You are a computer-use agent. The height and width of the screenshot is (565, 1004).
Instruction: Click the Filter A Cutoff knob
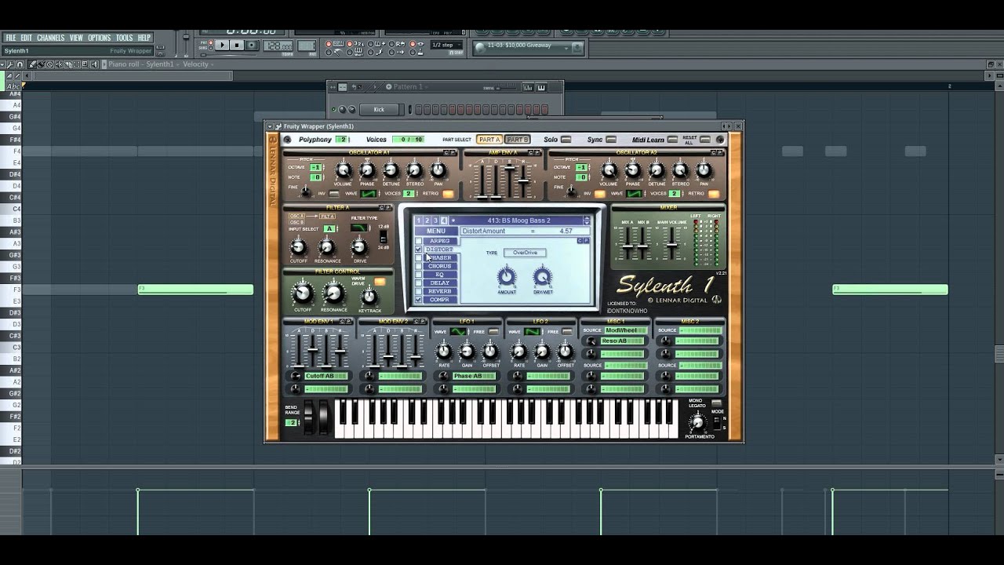(x=298, y=248)
